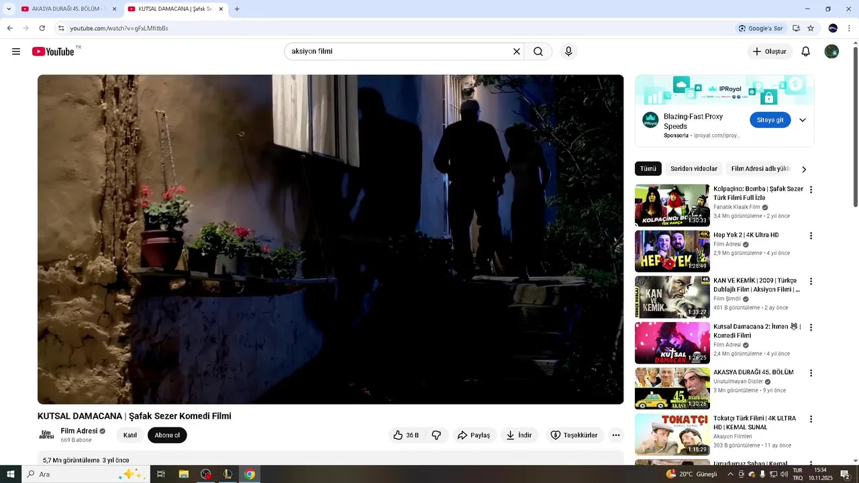Select the KUTSAL DAMACANA browser tab
This screenshot has height=483, width=859.
pos(173,9)
